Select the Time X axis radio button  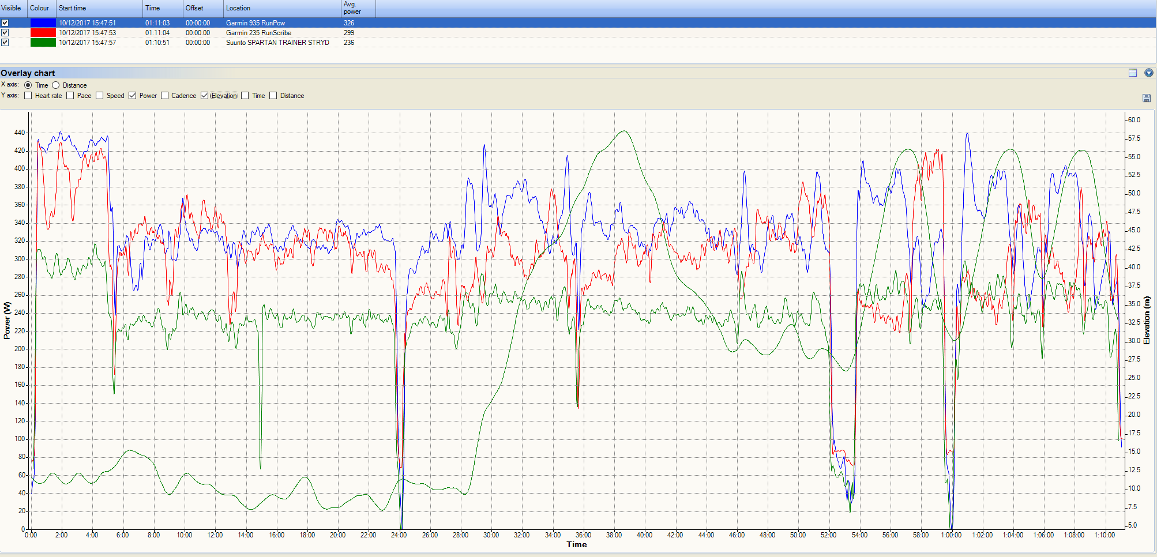[28, 85]
